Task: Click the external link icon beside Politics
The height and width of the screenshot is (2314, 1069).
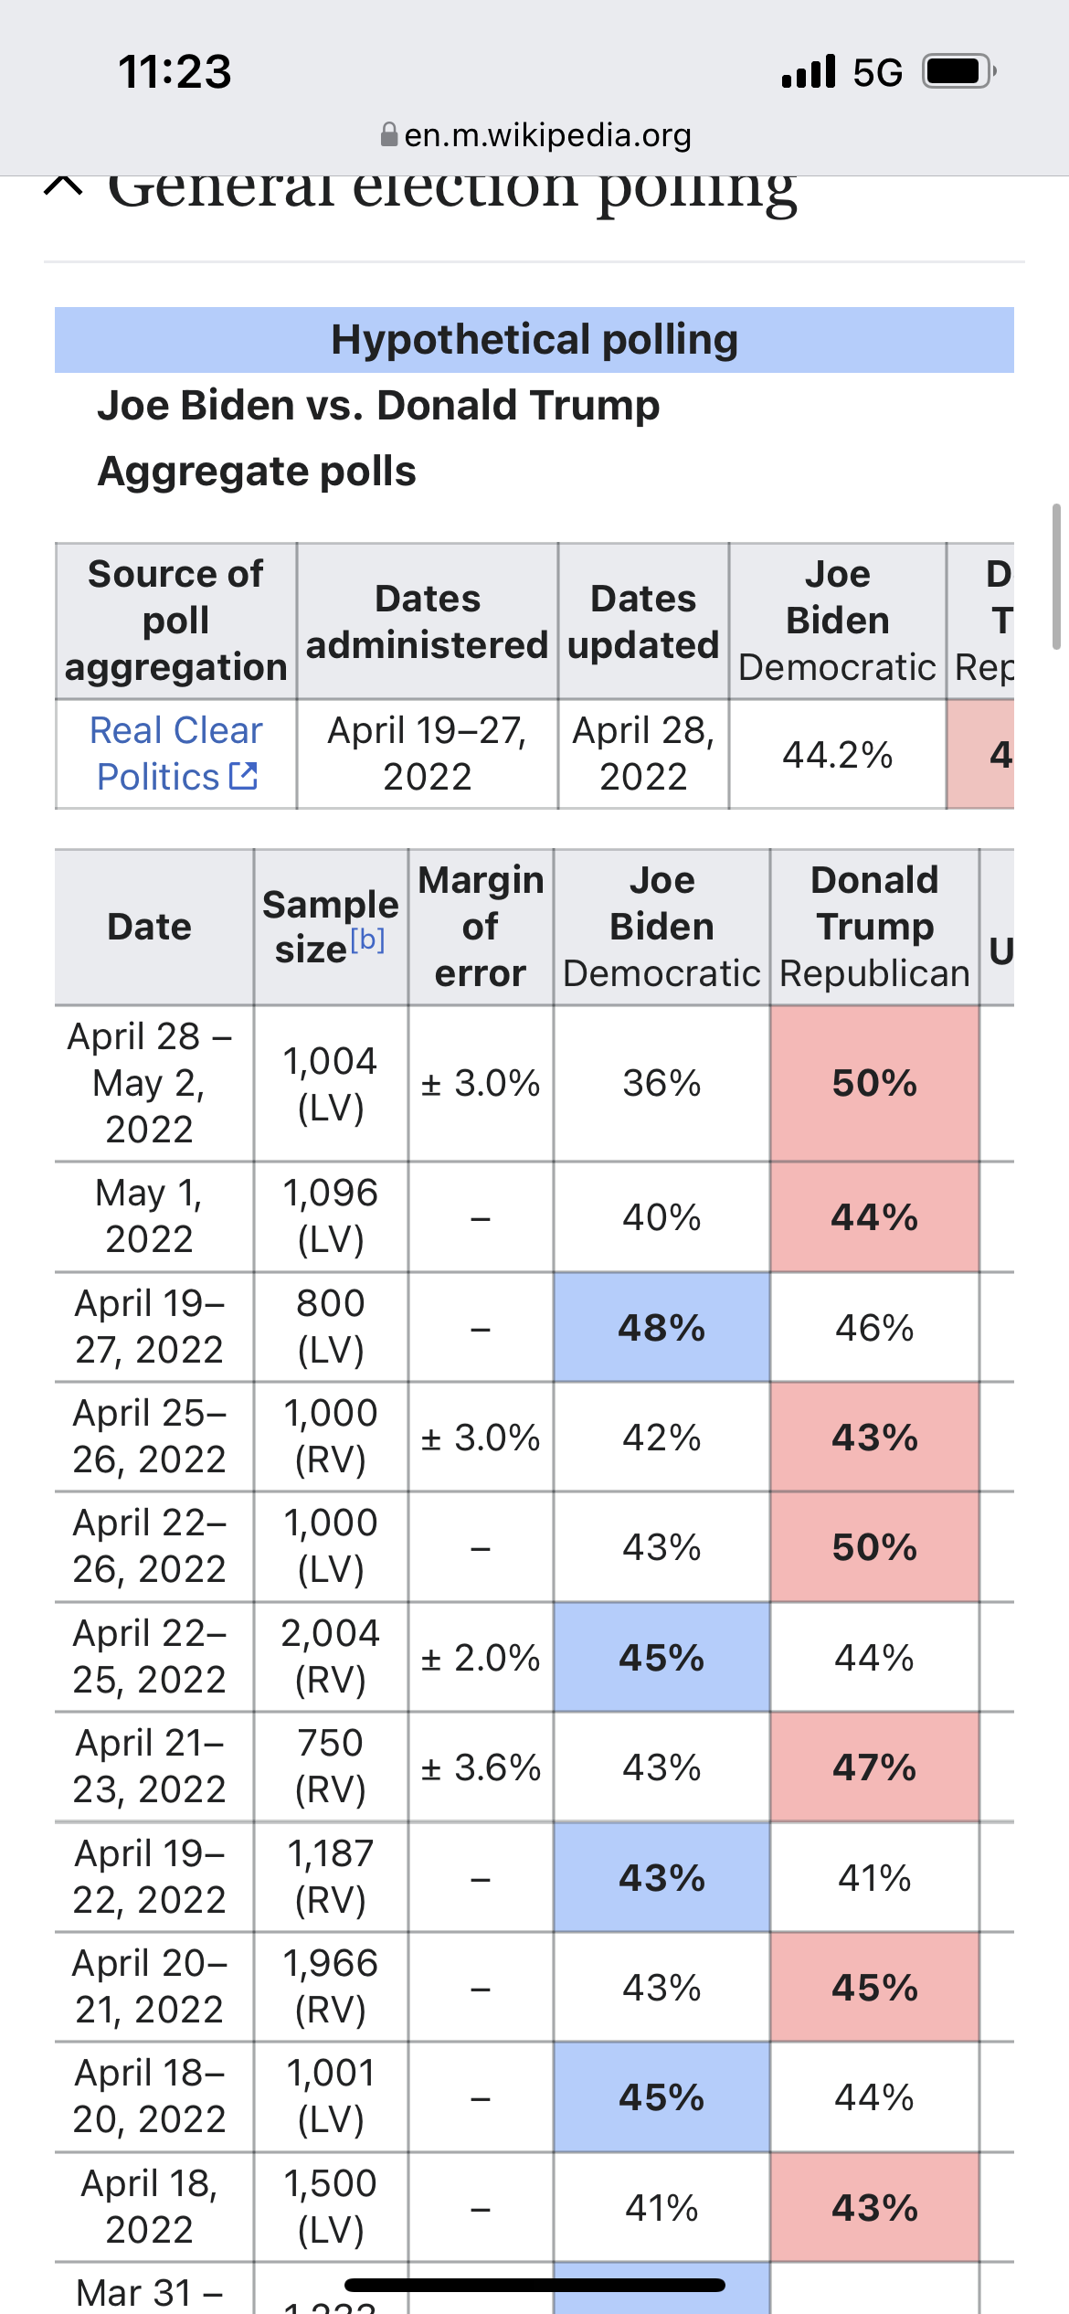Action: 243,776
